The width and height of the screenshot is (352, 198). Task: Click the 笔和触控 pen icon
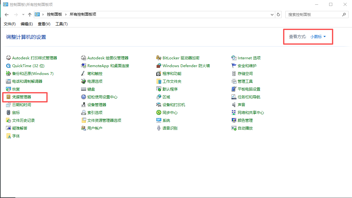pos(84,73)
